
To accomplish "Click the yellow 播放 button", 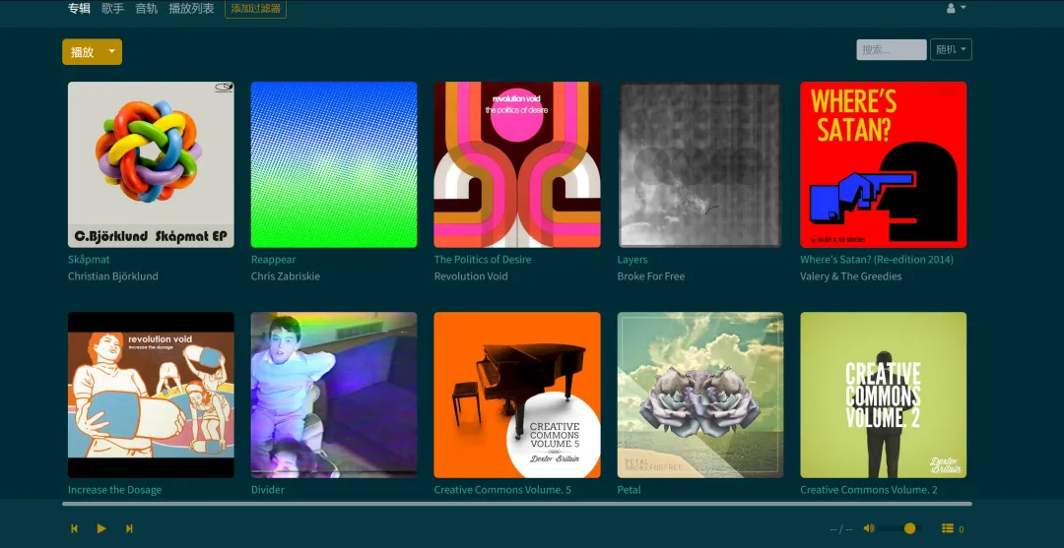I will point(82,51).
